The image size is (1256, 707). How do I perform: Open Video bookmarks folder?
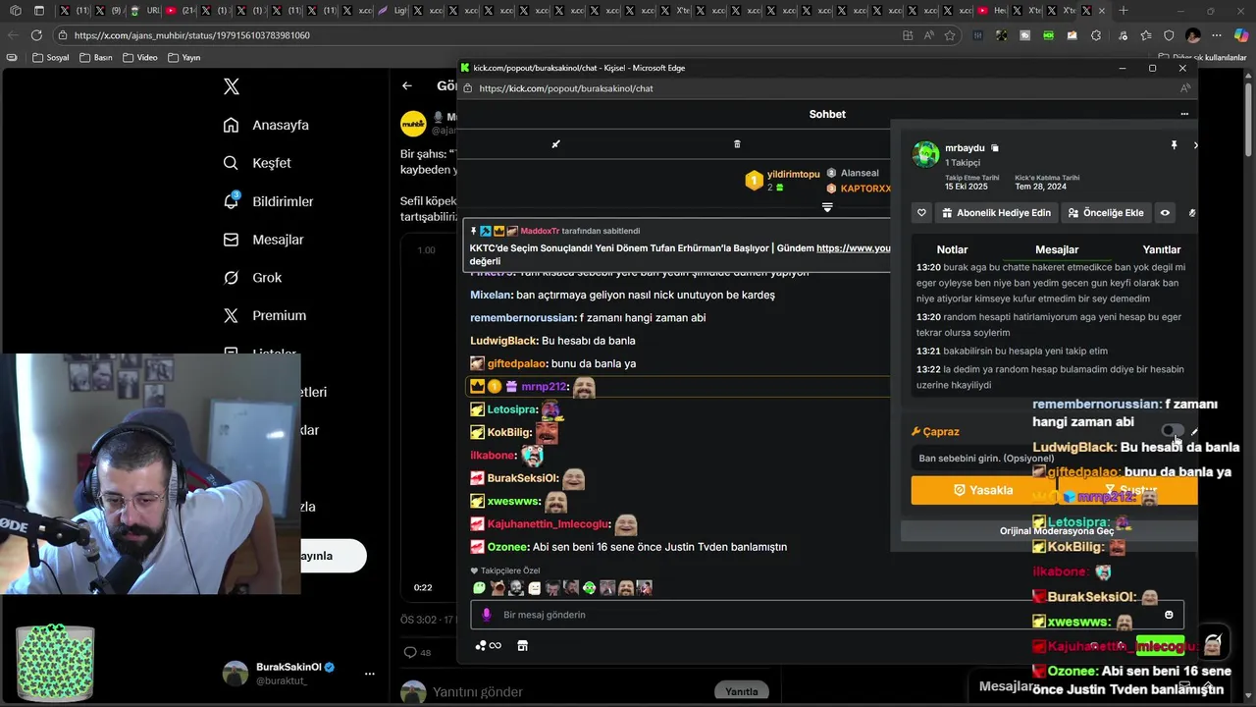click(140, 57)
